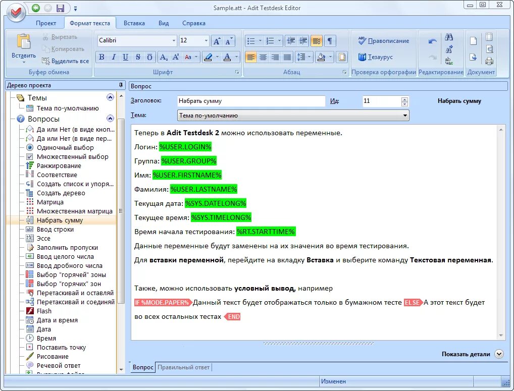Screen dimensions: 514x391
Task: Collapse the Вопросы section chevron
Action: click(x=110, y=119)
